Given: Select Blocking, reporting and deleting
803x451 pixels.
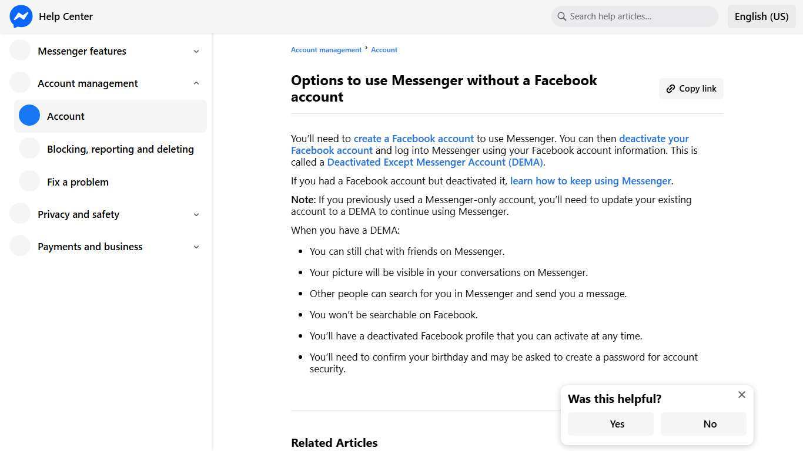Looking at the screenshot, I should pyautogui.click(x=121, y=149).
